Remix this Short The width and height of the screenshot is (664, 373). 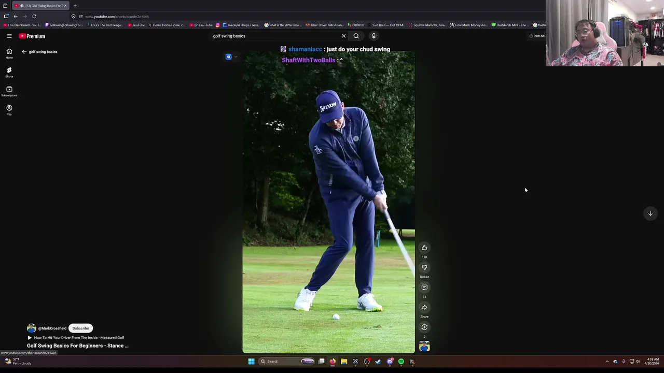point(424,327)
